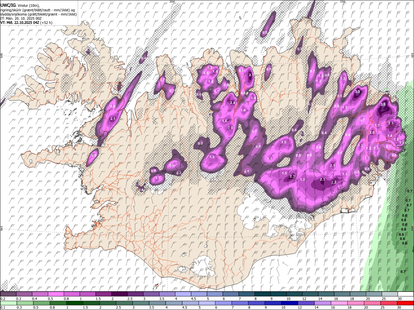Pick upper legend swatch labeled 20
Screen dimensions: 414x310
(374, 294)
